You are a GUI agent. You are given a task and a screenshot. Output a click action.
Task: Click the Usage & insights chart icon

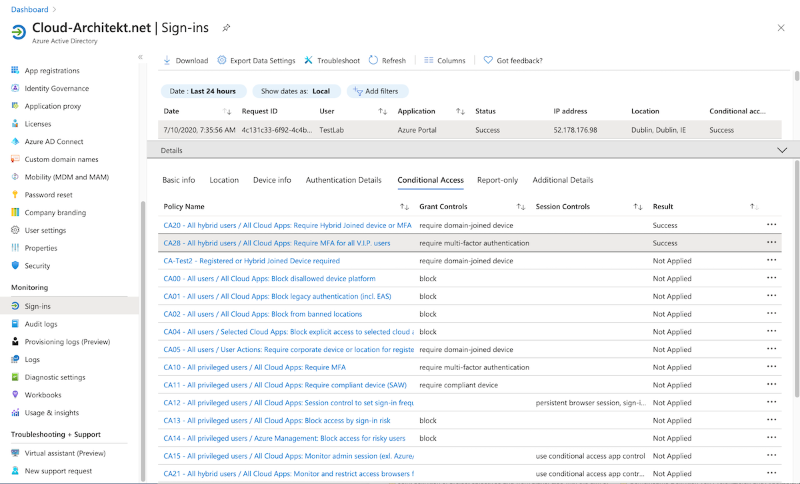[15, 413]
